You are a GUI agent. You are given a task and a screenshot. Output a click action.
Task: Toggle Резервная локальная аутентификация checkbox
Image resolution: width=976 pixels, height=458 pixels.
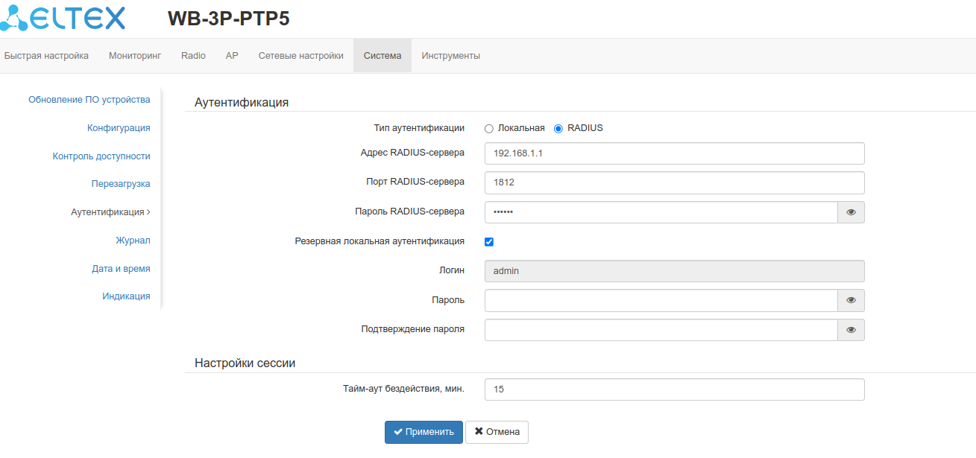click(489, 242)
